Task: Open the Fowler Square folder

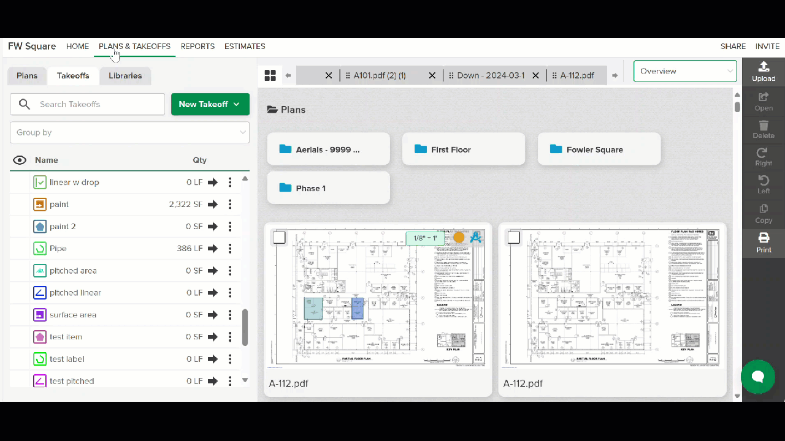Action: (x=599, y=149)
